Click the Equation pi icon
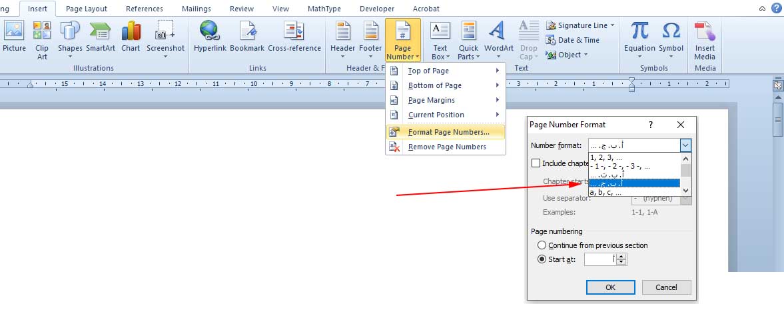Viewport: 784px width, 316px height. coord(639,31)
